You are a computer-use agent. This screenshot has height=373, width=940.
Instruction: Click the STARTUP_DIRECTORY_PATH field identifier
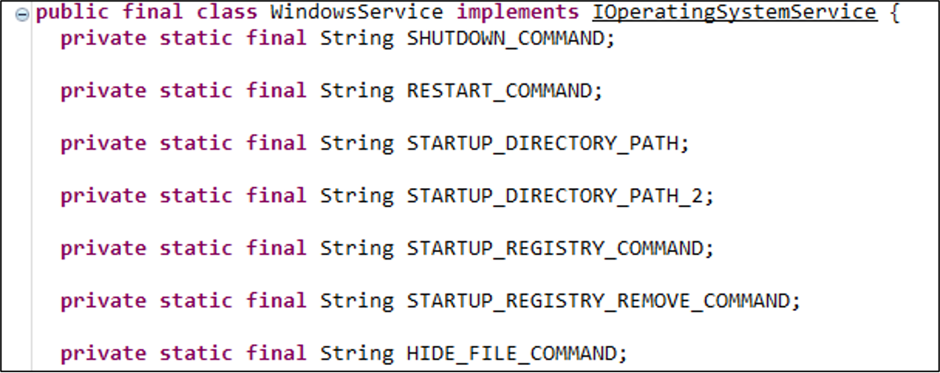click(542, 143)
